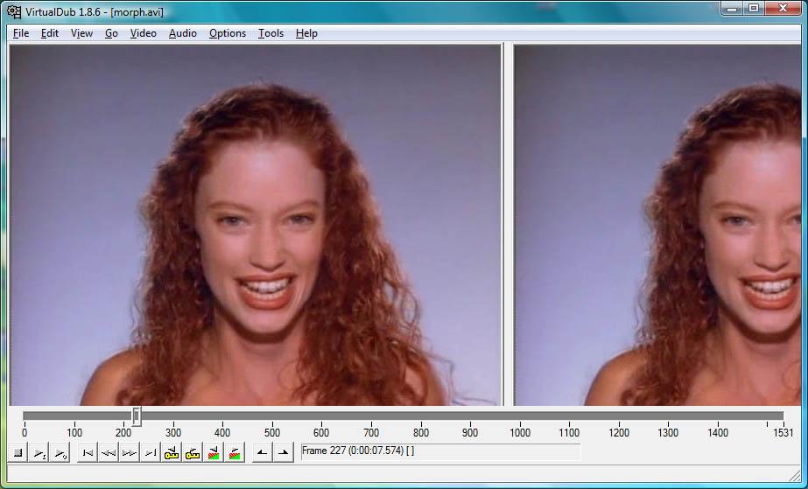Jump to previous scene change
The image size is (808, 489).
(x=214, y=453)
